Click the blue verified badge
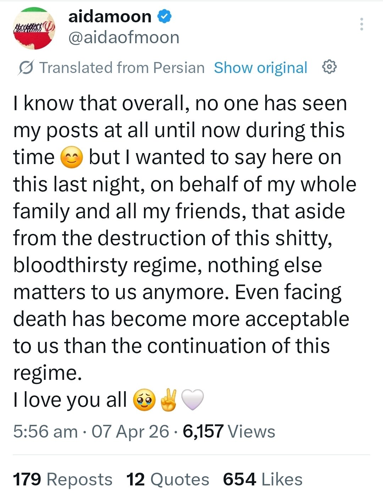 (x=165, y=17)
